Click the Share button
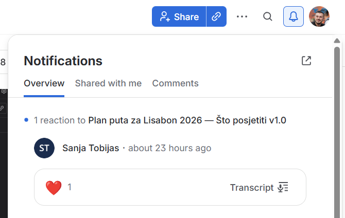 point(179,16)
